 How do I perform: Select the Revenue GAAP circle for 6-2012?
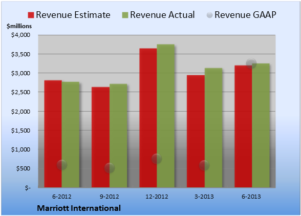tap(62, 165)
